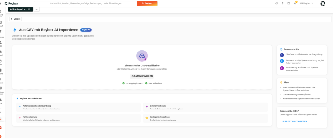The image size is (333, 138).
Task: Click 'Ziehen Sie Ihre CSV-Datei hierher' text
Action: (x=142, y=66)
